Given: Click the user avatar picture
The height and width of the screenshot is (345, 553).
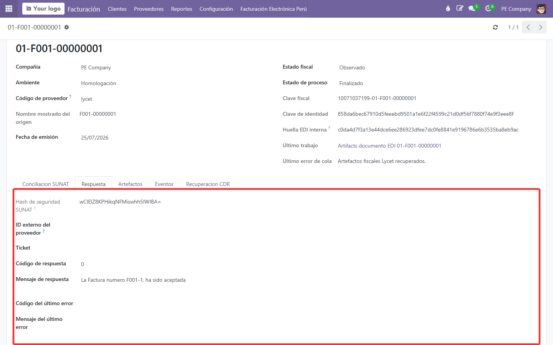Looking at the screenshot, I should pos(541,8).
